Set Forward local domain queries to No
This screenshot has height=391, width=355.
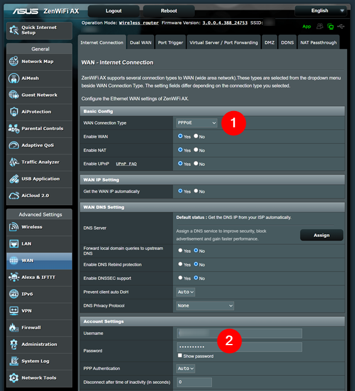(196, 250)
